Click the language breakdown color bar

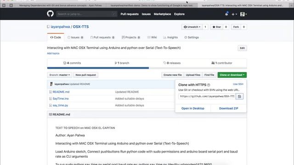(x=147, y=68)
